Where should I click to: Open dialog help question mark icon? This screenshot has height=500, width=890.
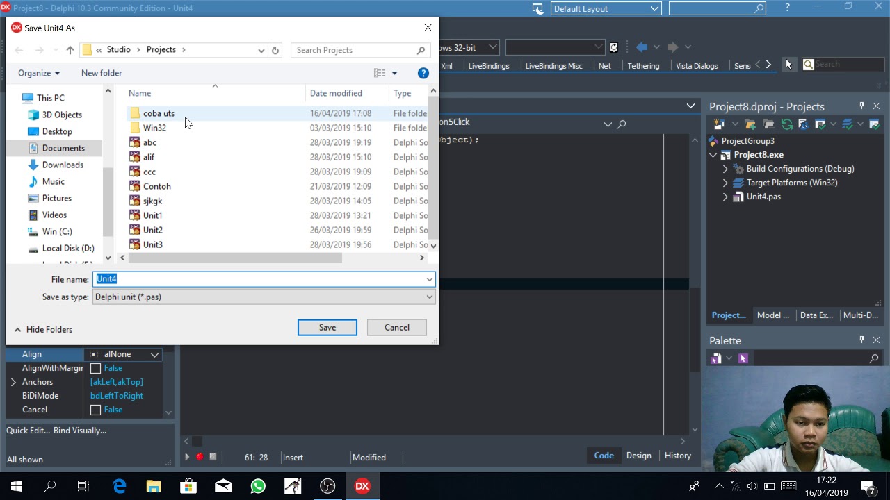pyautogui.click(x=423, y=73)
